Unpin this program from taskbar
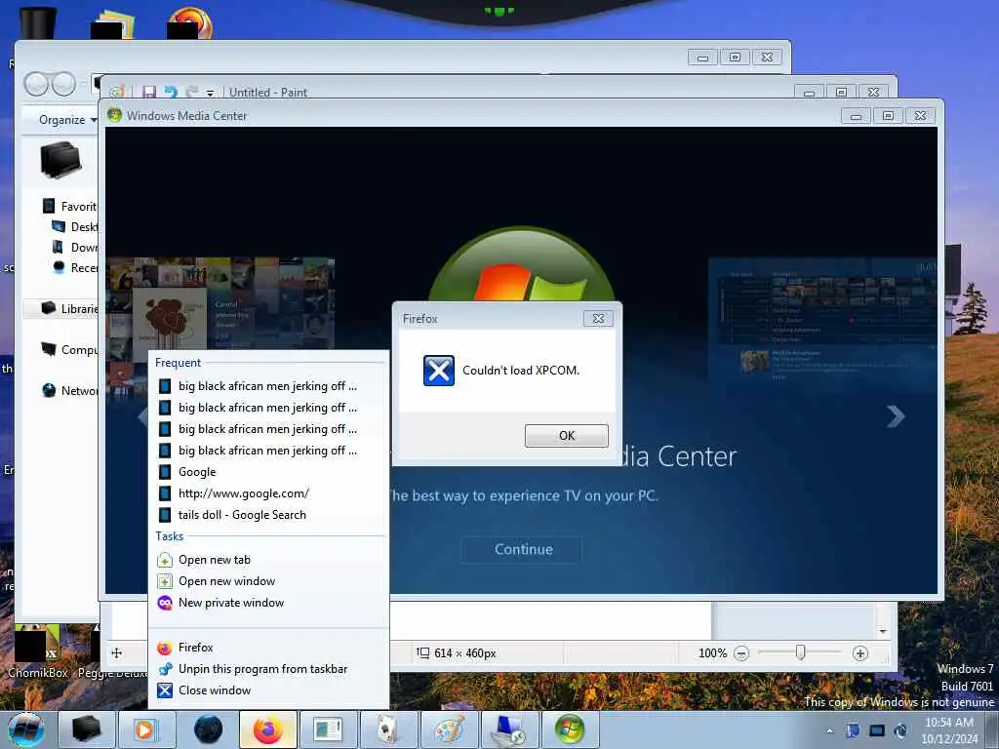Screen dimensions: 999x749 267,669
